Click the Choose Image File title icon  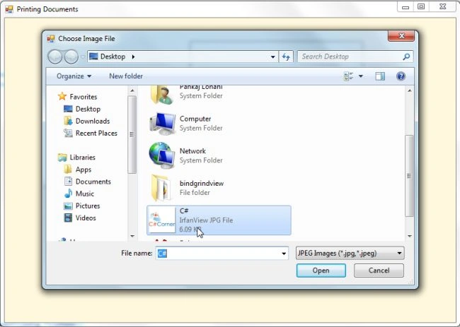coord(51,39)
